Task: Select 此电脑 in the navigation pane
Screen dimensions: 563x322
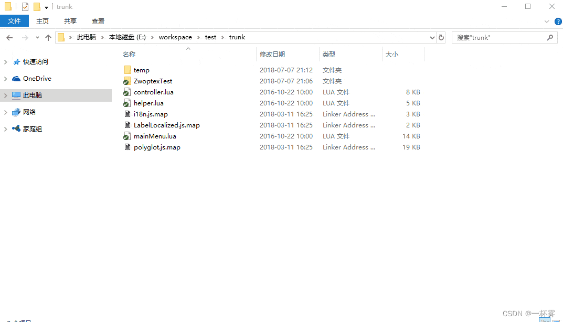Action: click(33, 95)
